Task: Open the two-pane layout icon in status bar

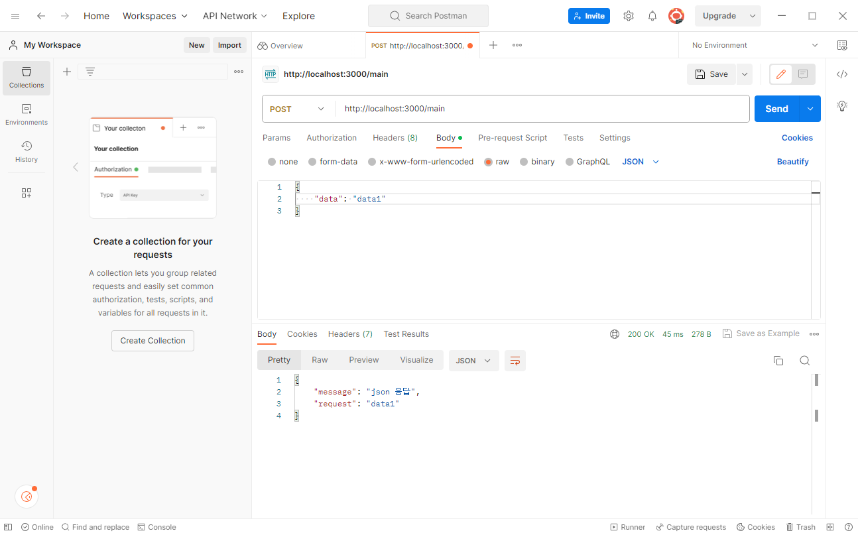Action: [x=831, y=527]
